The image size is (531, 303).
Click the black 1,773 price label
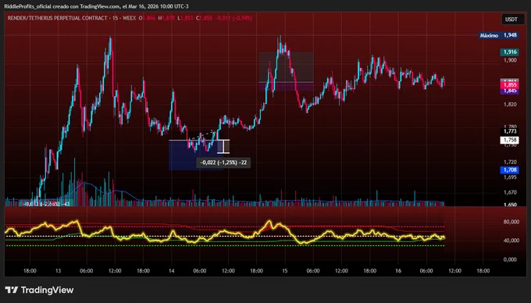[509, 131]
